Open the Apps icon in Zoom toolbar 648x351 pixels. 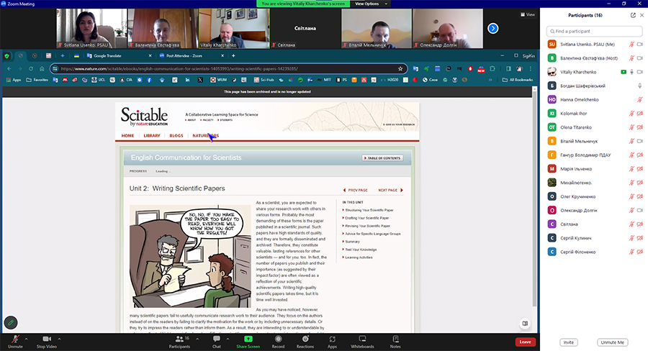pos(332,339)
